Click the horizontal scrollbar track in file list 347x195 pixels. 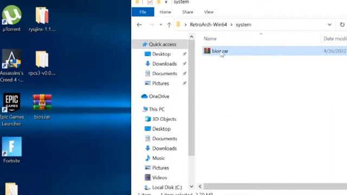[x=275, y=186]
